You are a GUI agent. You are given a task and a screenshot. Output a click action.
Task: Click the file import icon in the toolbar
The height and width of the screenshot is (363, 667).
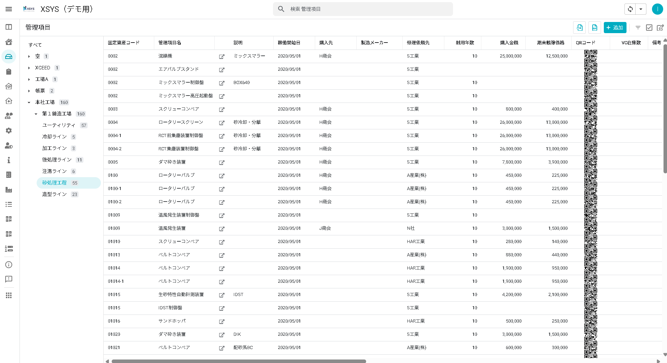pos(579,28)
